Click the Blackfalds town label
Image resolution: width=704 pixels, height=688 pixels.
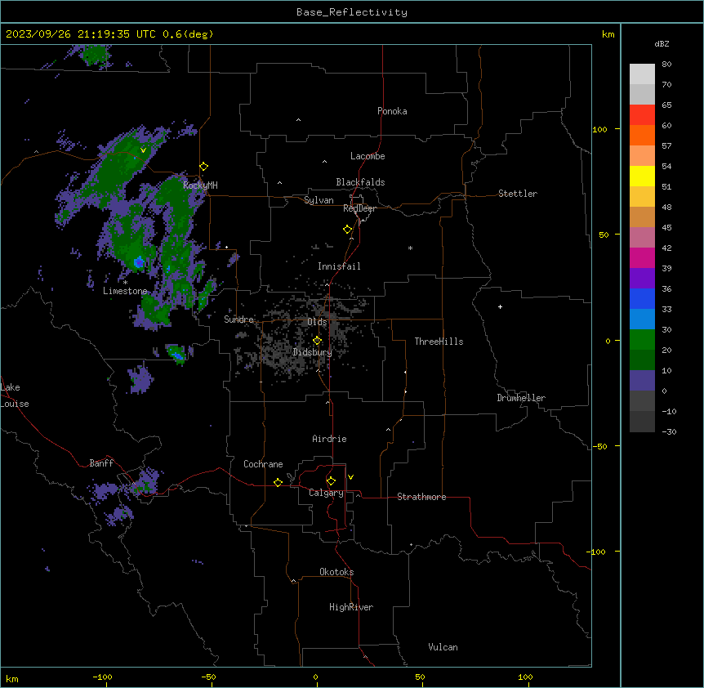coord(360,182)
